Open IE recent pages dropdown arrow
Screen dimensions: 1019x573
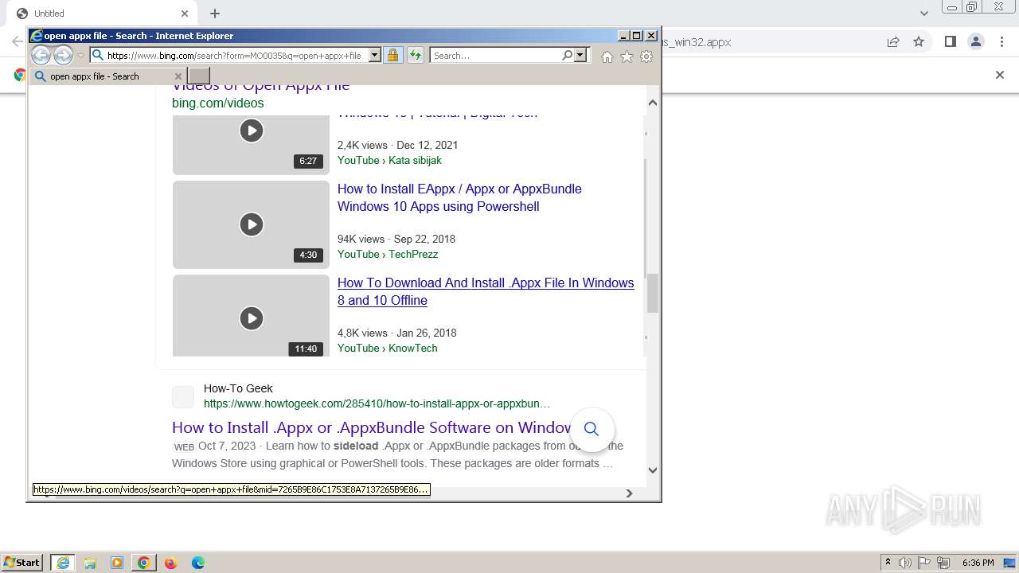coord(80,56)
